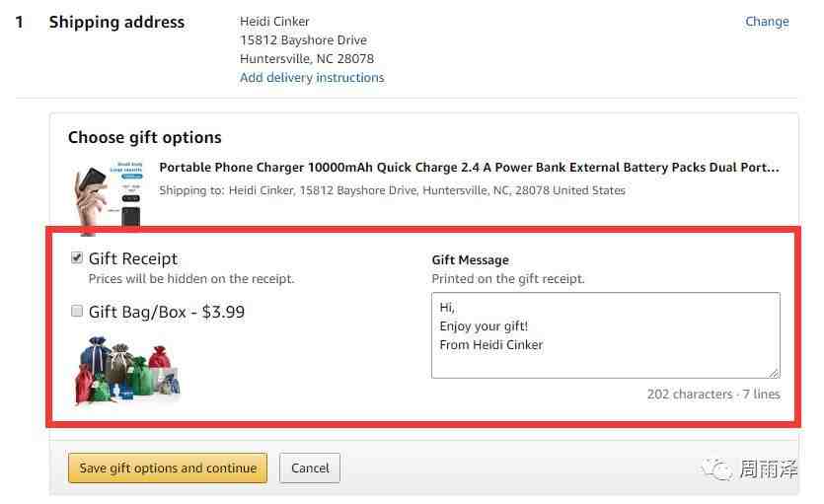Click the Gift Receipt label text
824x504 pixels.
click(133, 258)
